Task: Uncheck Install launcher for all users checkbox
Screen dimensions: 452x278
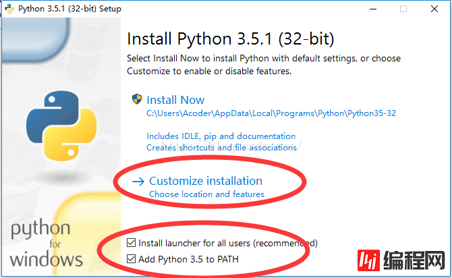Action: 131,243
